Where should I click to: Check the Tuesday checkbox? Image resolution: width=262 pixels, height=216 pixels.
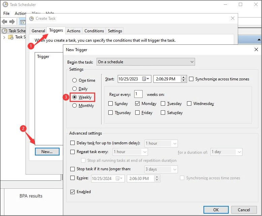(x=163, y=104)
